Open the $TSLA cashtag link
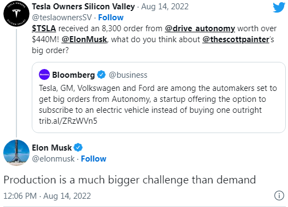Image resolution: width=288 pixels, height=207 pixels. (x=44, y=28)
